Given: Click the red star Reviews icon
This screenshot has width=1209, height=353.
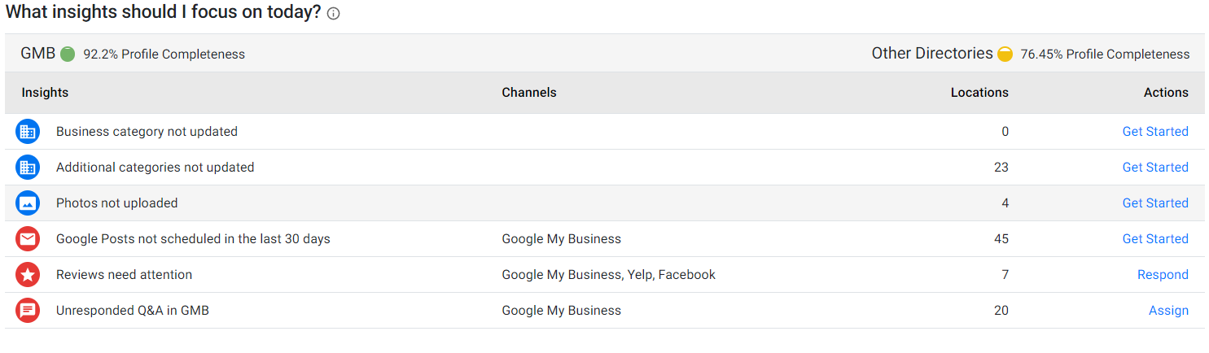Looking at the screenshot, I should (28, 275).
